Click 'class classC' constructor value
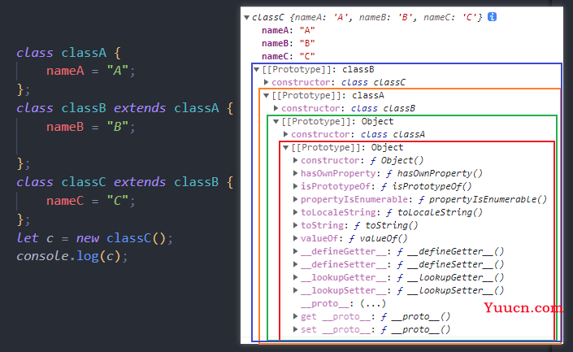Screen dimensions: 573x352 (373, 82)
